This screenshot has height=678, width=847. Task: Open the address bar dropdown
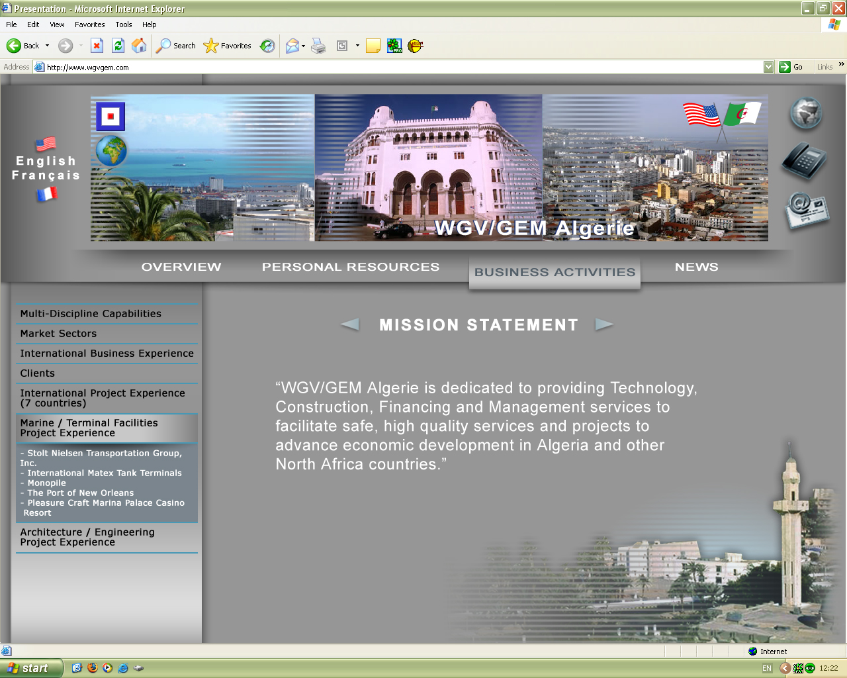coord(768,67)
